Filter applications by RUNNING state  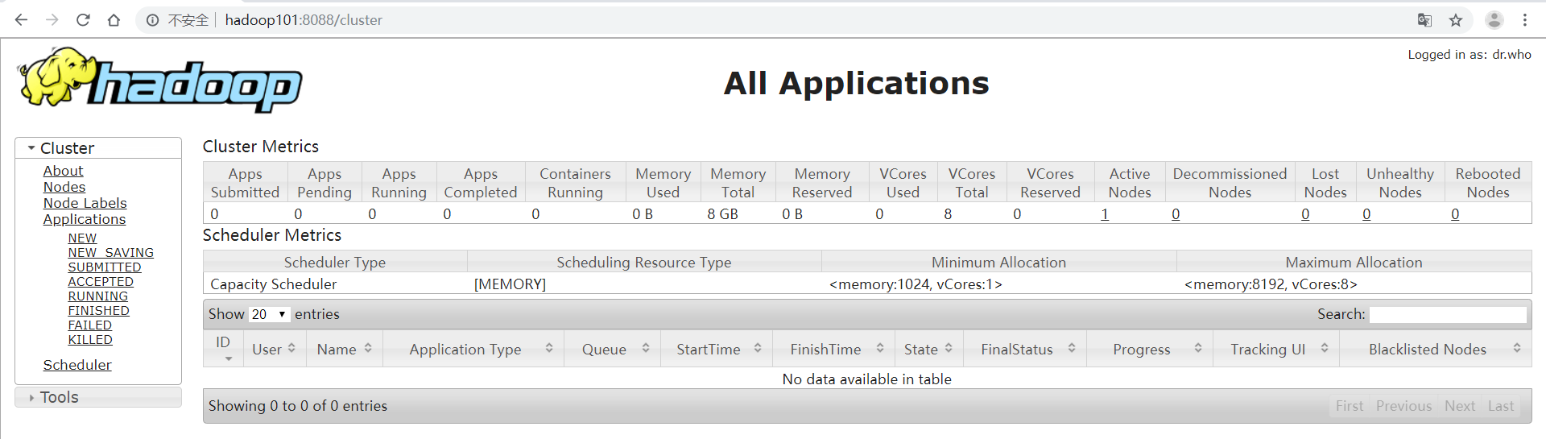98,296
